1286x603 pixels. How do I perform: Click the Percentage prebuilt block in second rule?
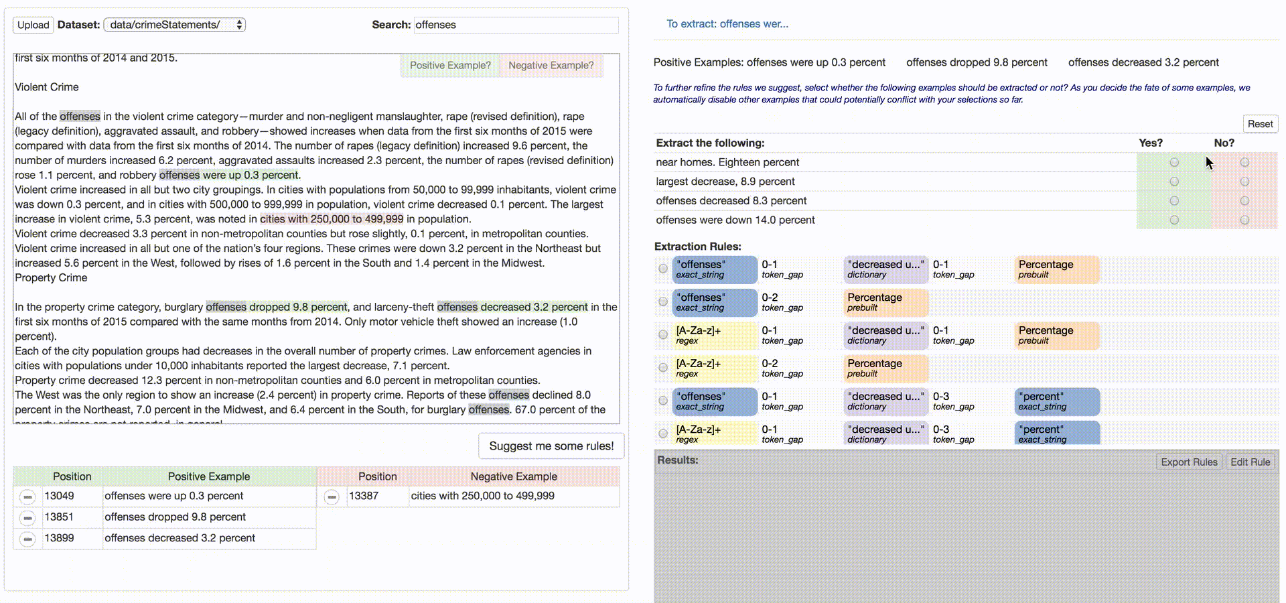coord(885,302)
